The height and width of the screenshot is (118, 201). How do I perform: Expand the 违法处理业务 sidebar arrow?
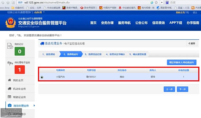tap(35, 106)
